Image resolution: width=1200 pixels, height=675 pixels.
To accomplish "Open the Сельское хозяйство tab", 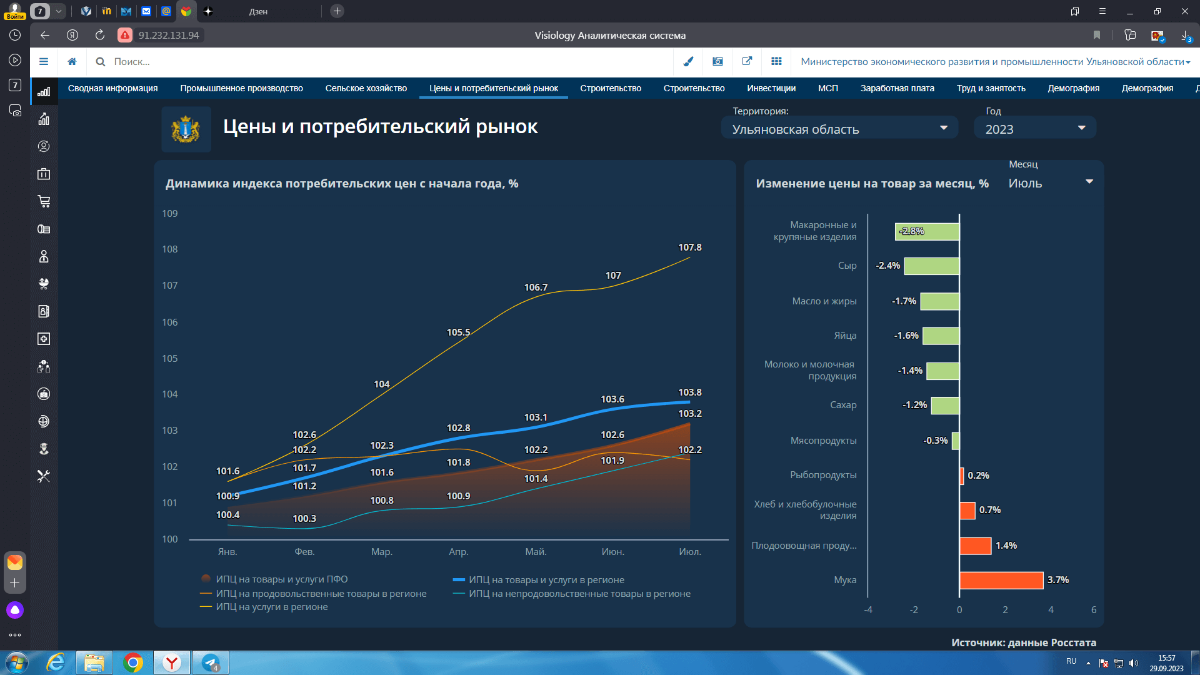I will pyautogui.click(x=366, y=88).
